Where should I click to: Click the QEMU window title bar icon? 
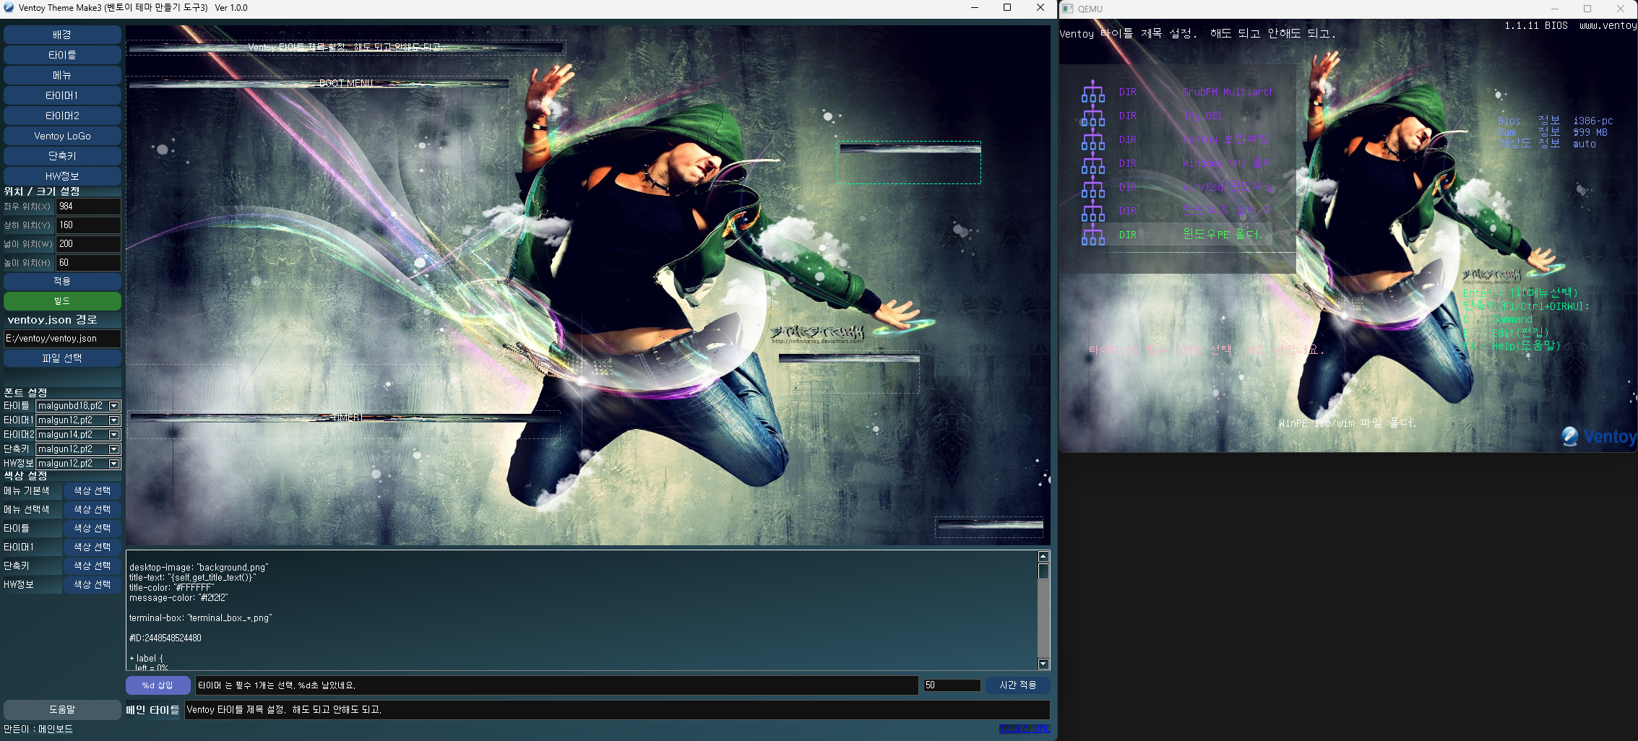tap(1068, 9)
